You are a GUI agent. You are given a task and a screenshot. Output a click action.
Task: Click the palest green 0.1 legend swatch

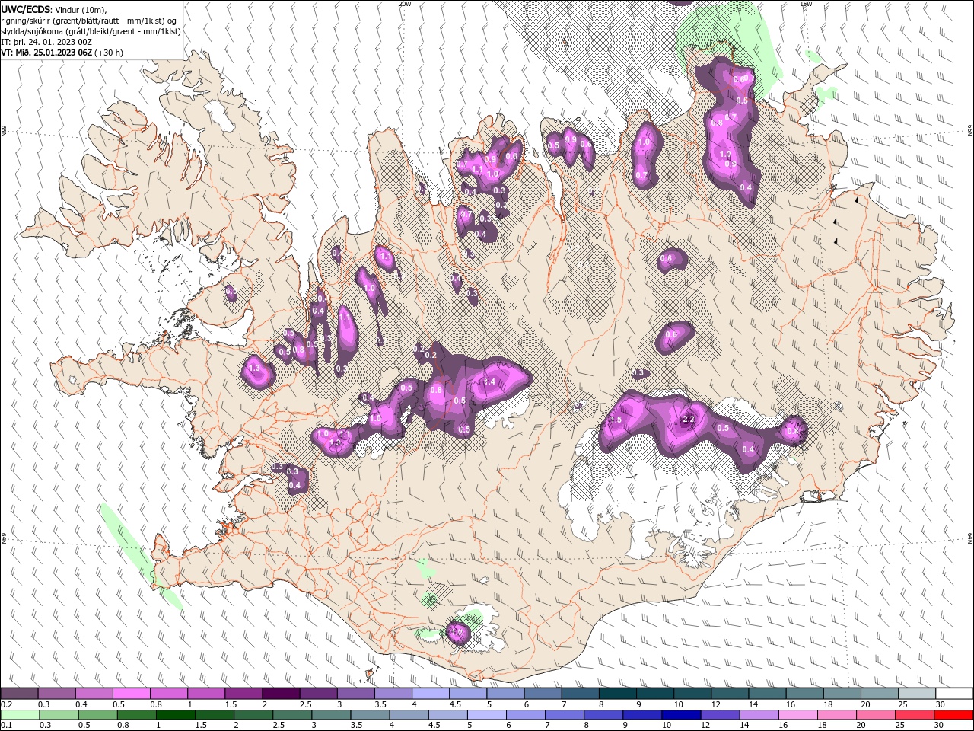20,715
